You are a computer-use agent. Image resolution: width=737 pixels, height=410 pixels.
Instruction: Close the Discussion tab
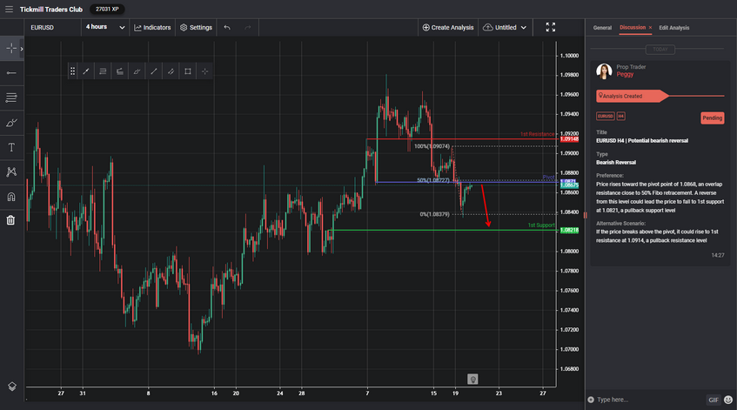[x=650, y=28]
